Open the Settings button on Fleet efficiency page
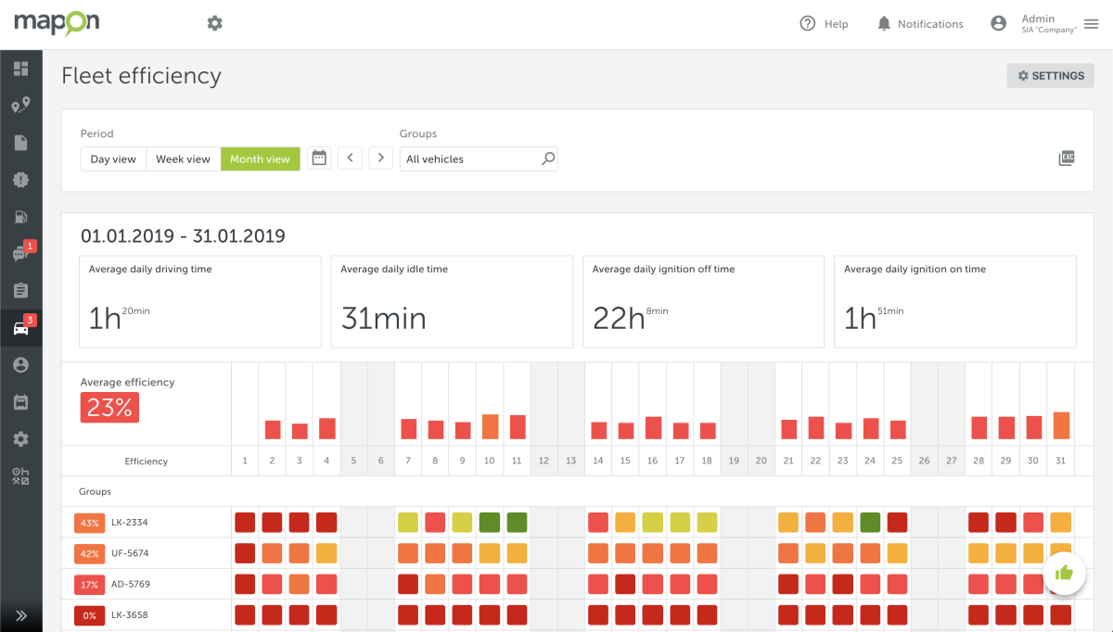 point(1050,75)
